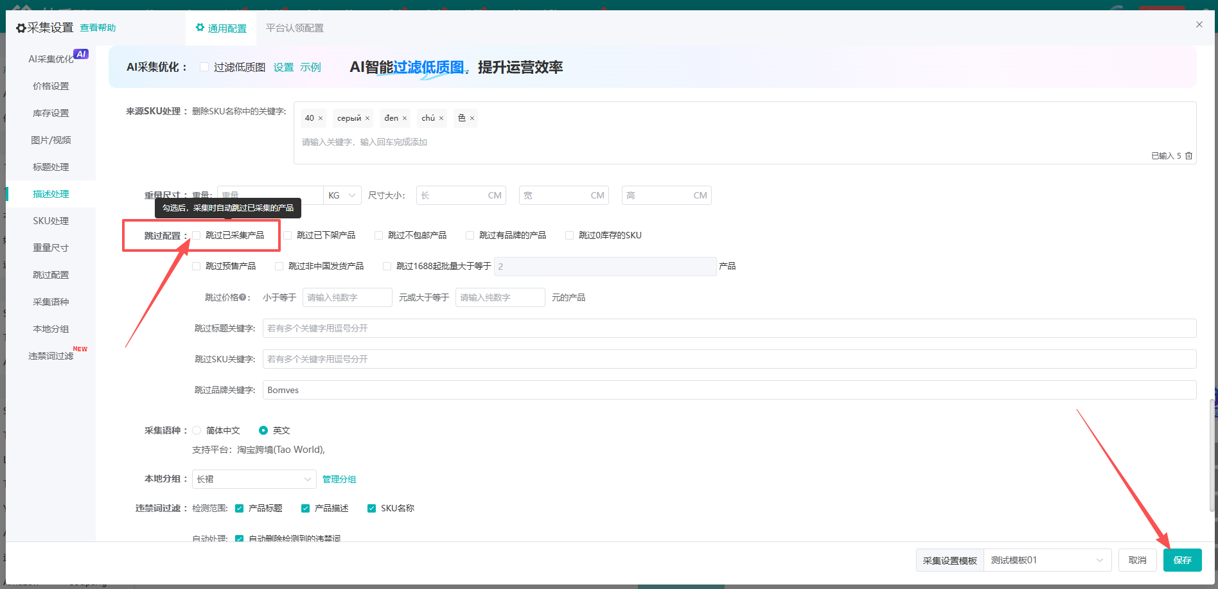Open the 本地分组 长裙 dropdown
Image resolution: width=1218 pixels, height=589 pixels.
click(x=254, y=479)
